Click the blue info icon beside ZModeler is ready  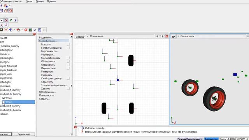click(x=82, y=128)
